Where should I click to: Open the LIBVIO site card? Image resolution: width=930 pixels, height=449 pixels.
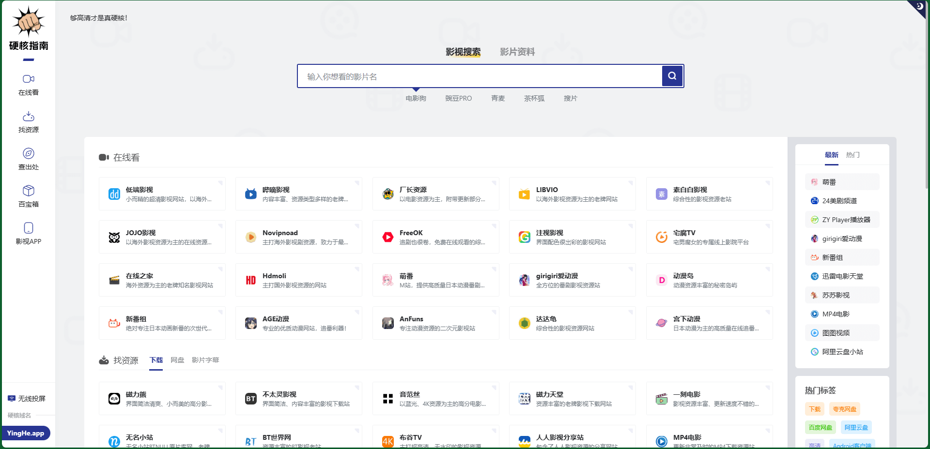pyautogui.click(x=572, y=194)
